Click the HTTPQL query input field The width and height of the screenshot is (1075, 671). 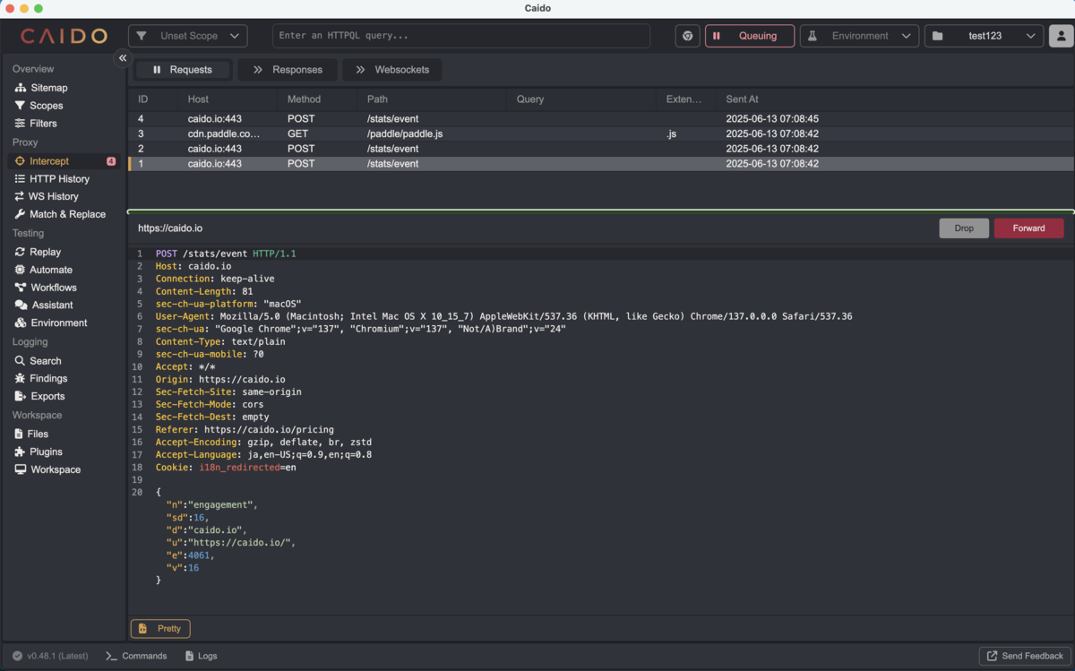[461, 36]
